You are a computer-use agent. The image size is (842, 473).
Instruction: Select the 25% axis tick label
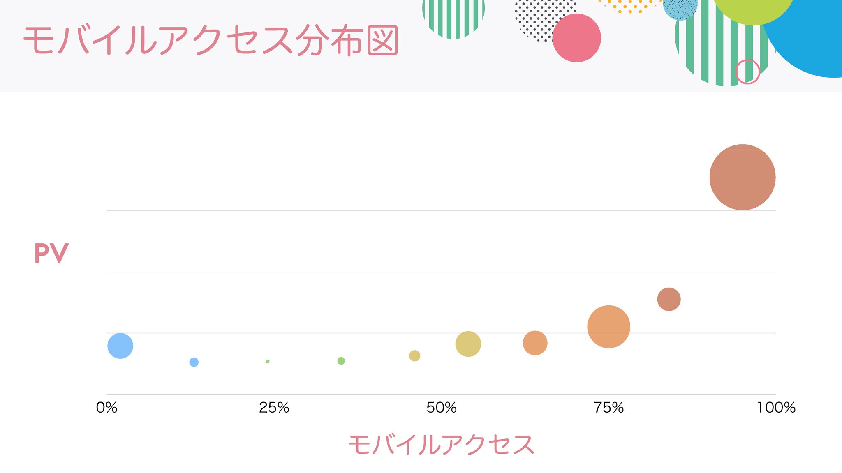pos(274,408)
